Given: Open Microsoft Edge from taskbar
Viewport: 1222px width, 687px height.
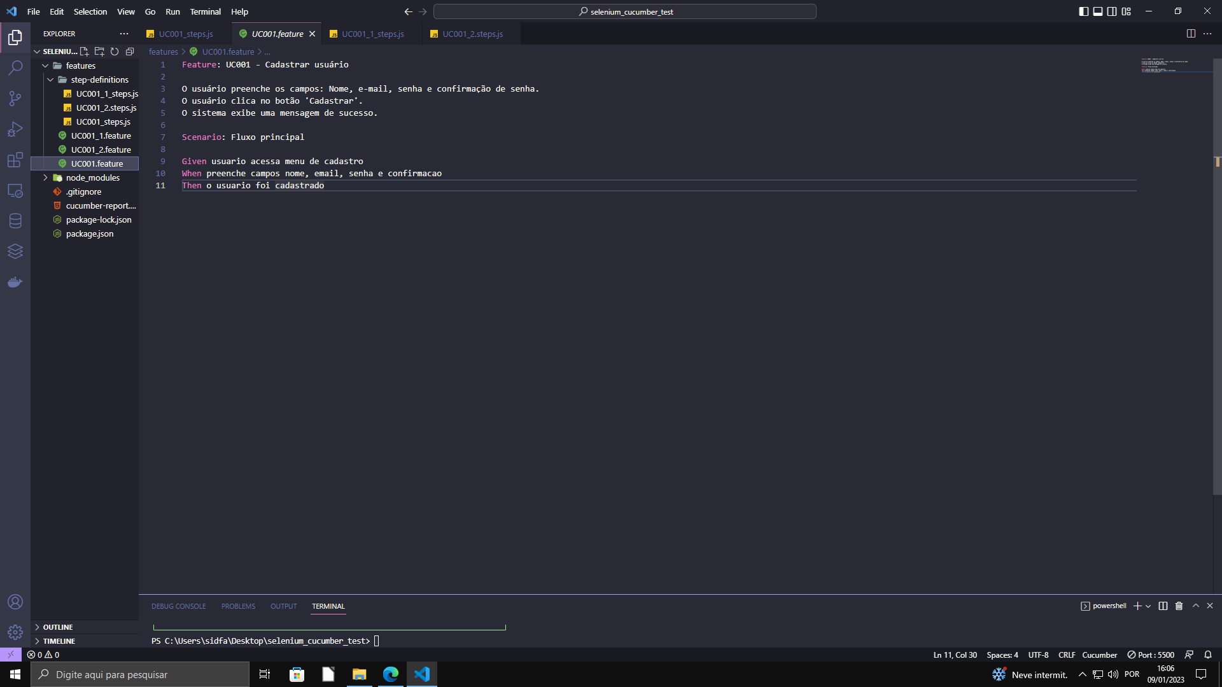Looking at the screenshot, I should 390,674.
